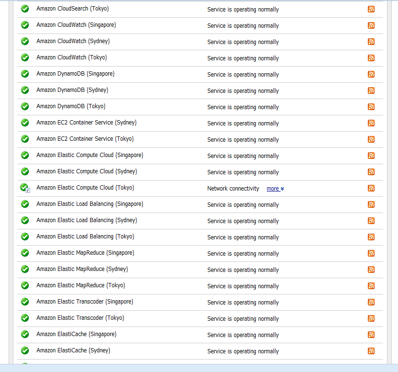Select 'Amazon Elastic Load Balancing (Singapore)' text
398x372 pixels.
(90, 204)
